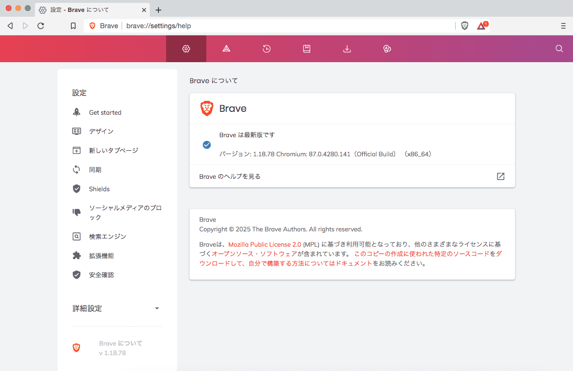
Task: Bookmark this page with the bookmark icon
Action: pos(73,26)
